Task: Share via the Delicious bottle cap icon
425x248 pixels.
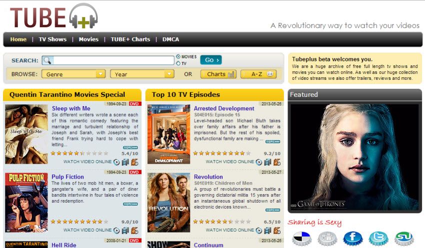Action: click(x=301, y=238)
